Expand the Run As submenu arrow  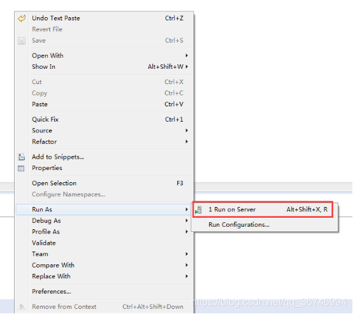tap(187, 210)
